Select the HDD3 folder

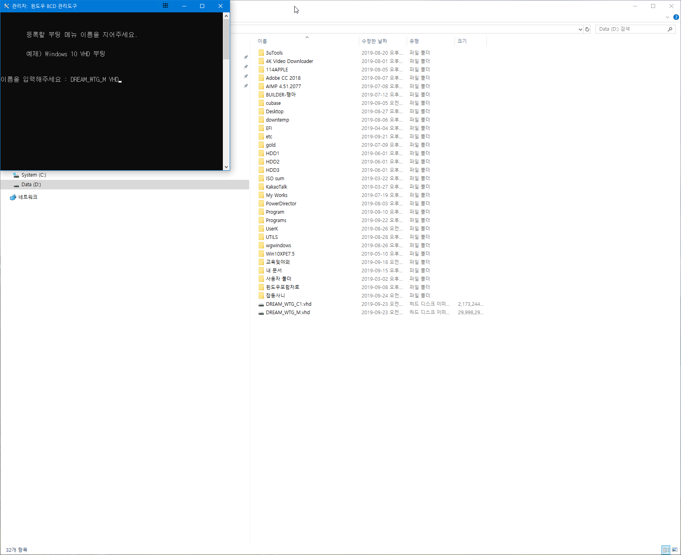click(x=273, y=170)
